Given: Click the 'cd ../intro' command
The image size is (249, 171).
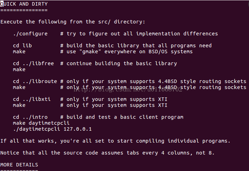Looking at the screenshot, I should (x=30, y=117).
